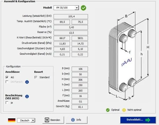Click the Fläche field showing 3,43
Screen dimensions: 159x125
71,27
